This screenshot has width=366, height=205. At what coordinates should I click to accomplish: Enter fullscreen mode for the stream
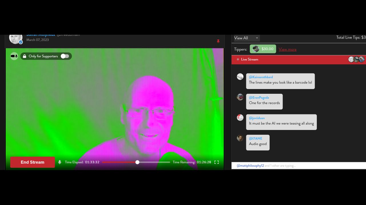coord(216,162)
